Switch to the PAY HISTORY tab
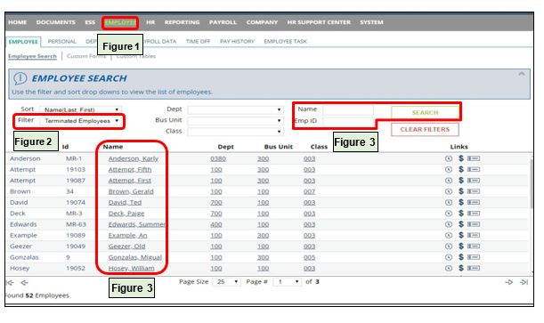The width and height of the screenshot is (544, 323). pos(238,41)
